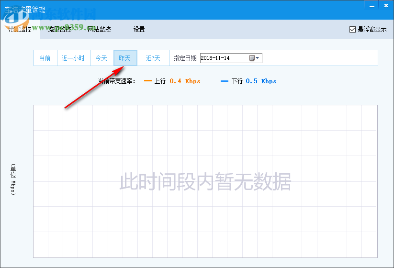This screenshot has height=268, width=394.
Task: Open the 流量监控 tab
Action: tap(60, 29)
